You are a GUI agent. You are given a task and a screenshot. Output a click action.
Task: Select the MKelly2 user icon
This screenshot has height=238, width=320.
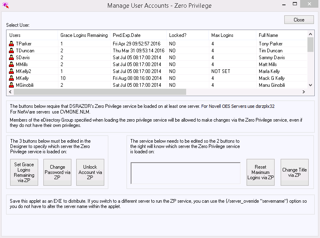12,71
